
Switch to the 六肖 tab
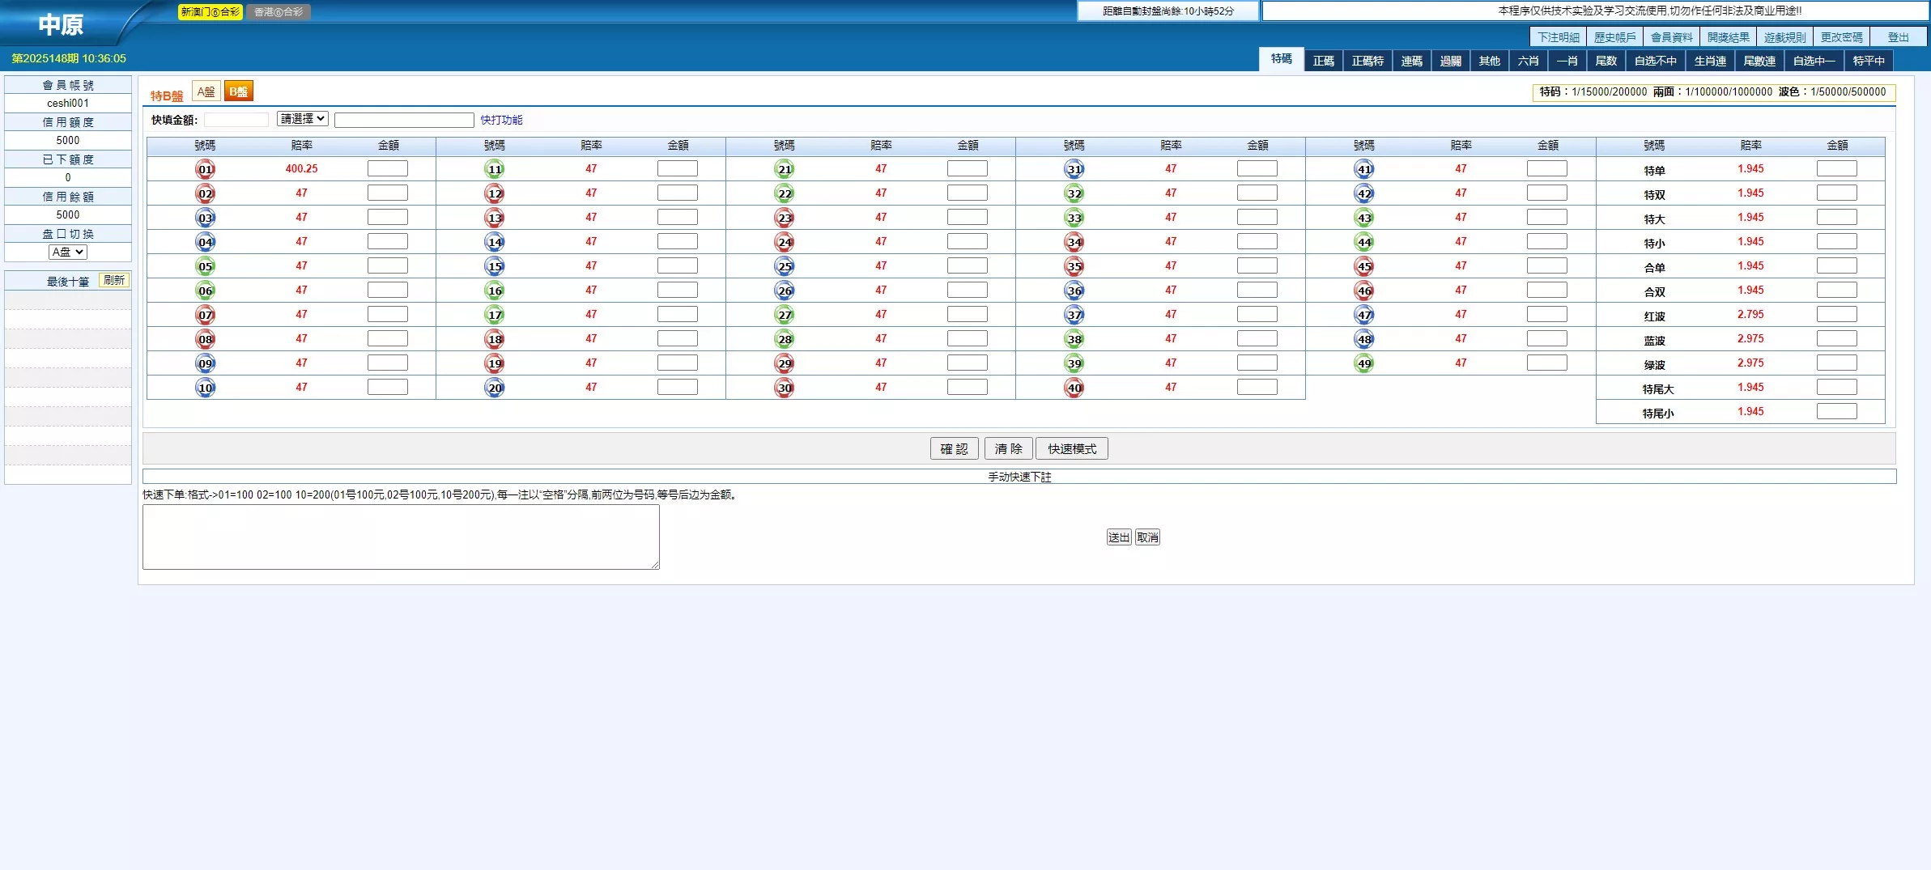[1528, 61]
